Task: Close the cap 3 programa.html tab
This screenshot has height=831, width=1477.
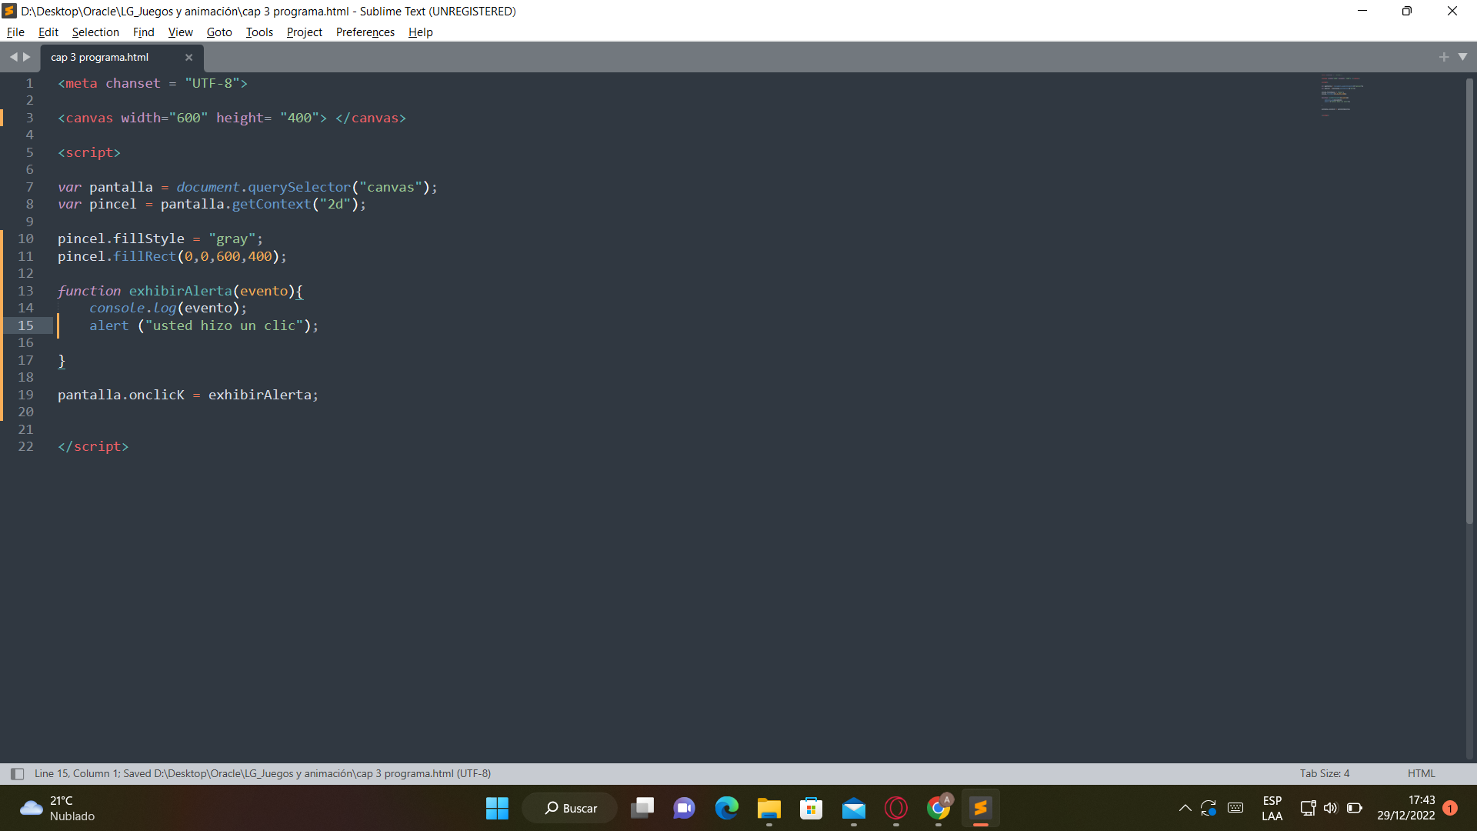Action: [188, 58]
